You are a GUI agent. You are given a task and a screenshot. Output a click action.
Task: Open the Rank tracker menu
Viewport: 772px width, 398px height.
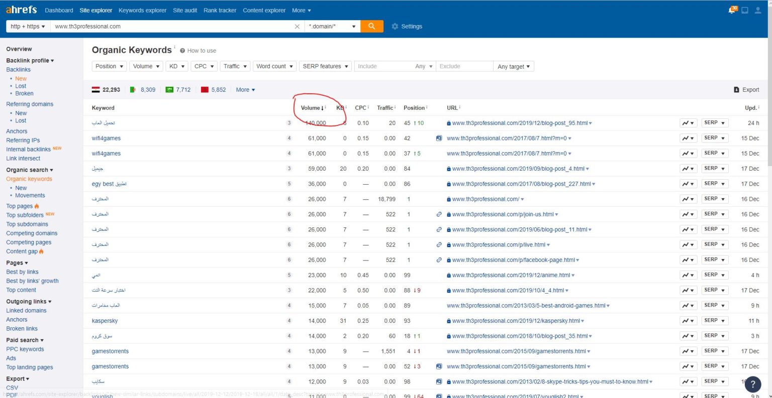coord(220,10)
